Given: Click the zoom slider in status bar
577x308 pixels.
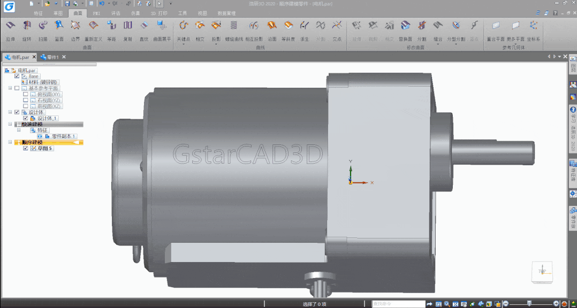Looking at the screenshot, I should [x=529, y=304].
